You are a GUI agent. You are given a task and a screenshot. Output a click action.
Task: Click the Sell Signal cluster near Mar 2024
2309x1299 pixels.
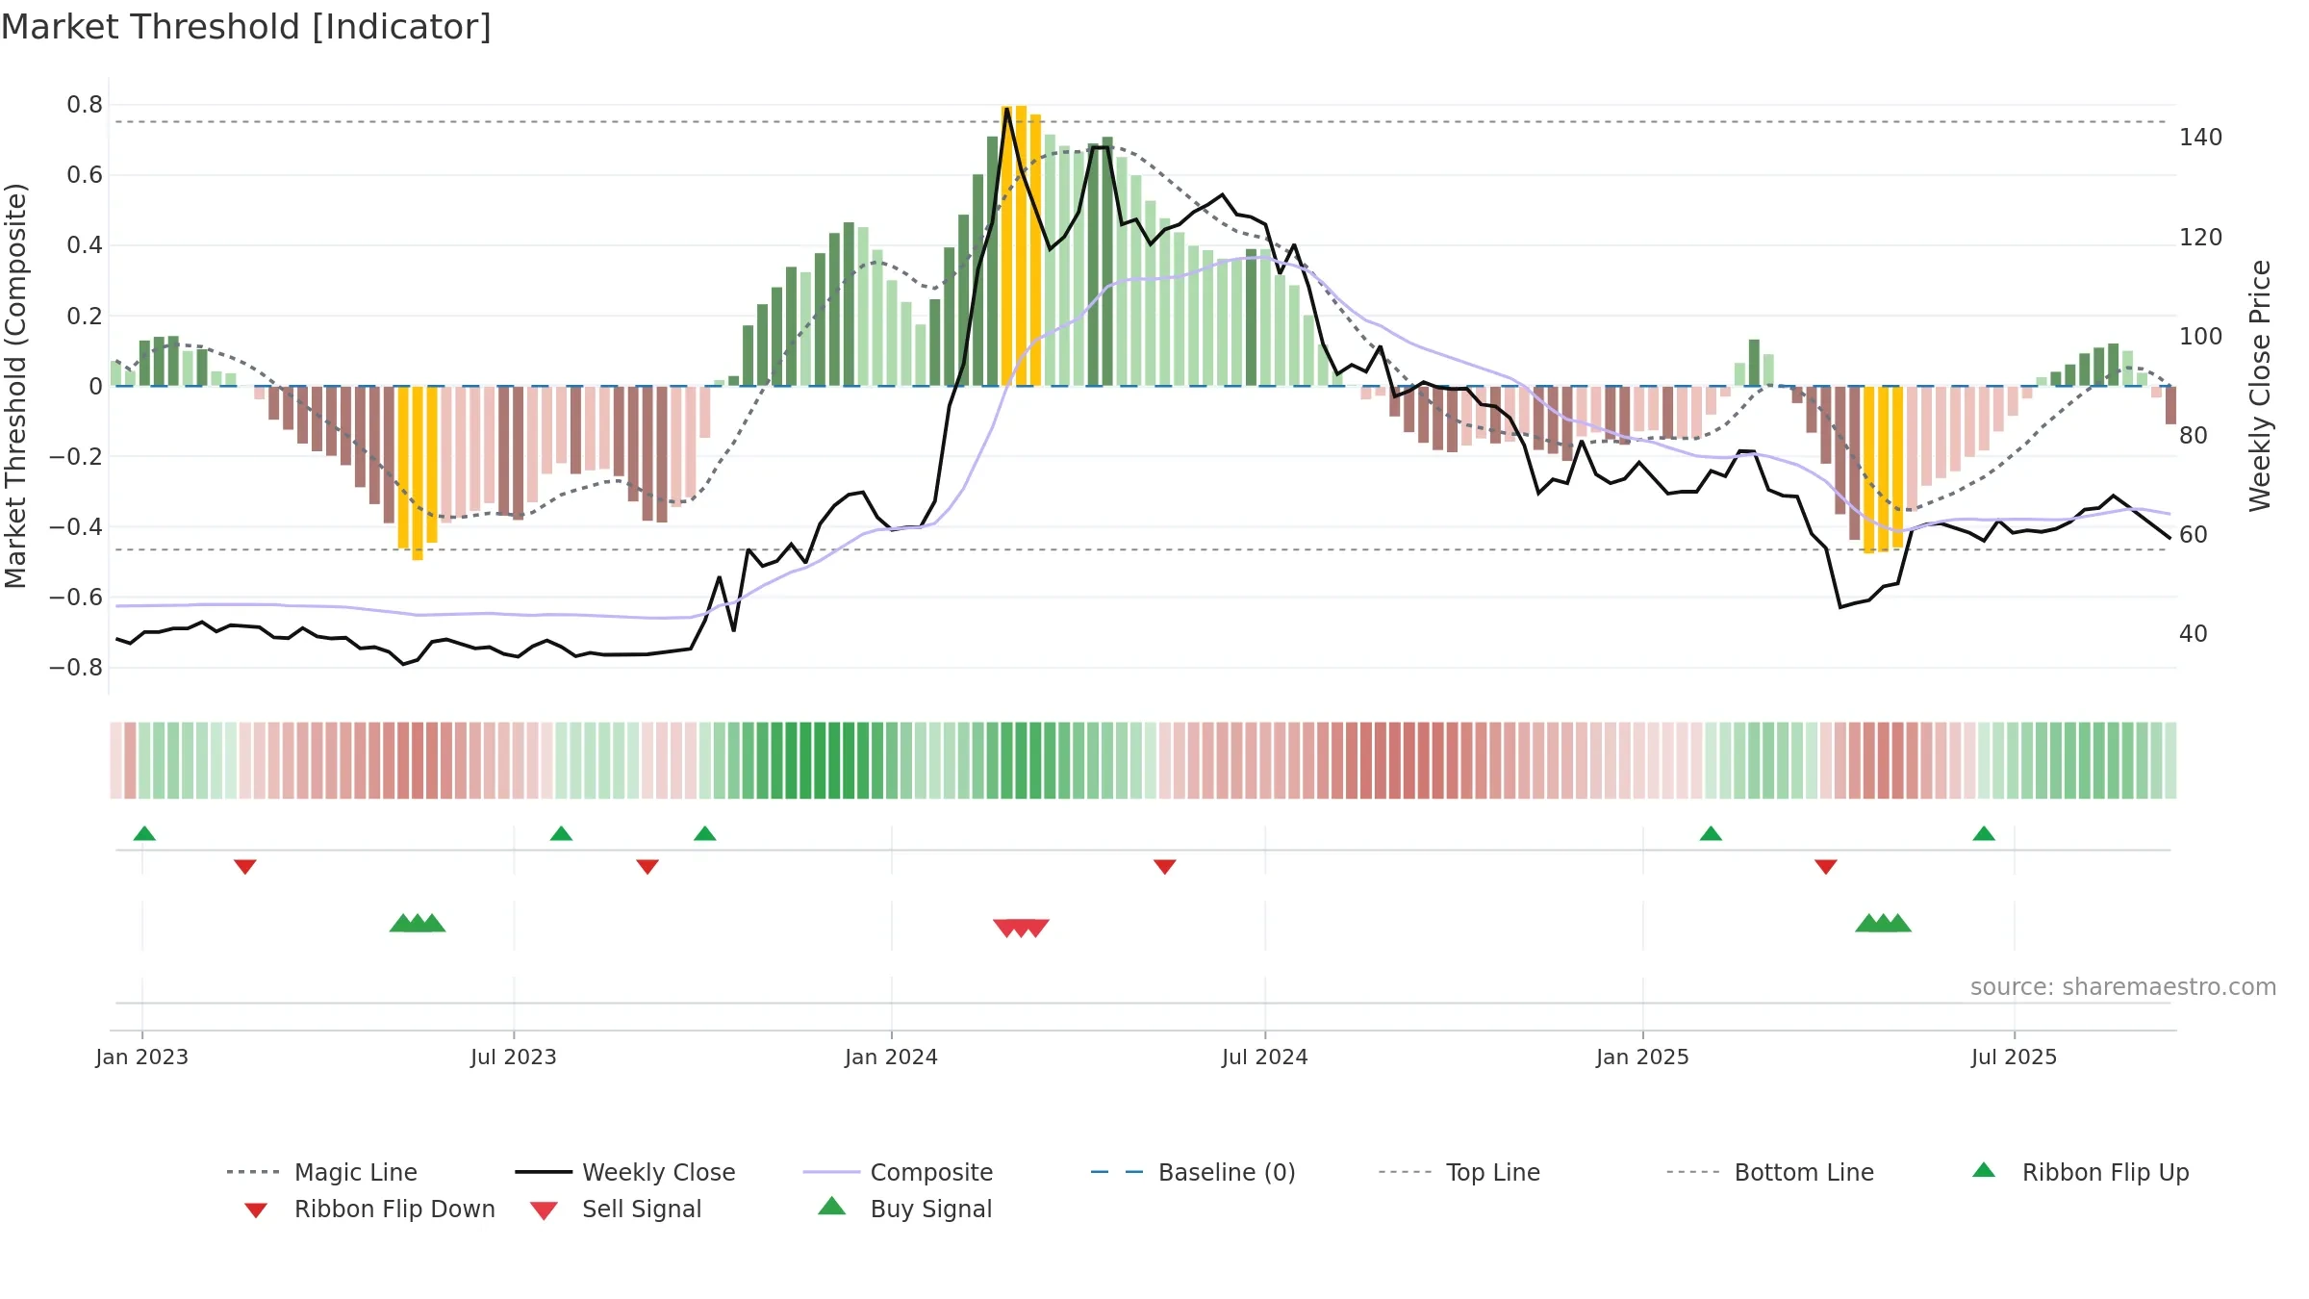click(1021, 928)
